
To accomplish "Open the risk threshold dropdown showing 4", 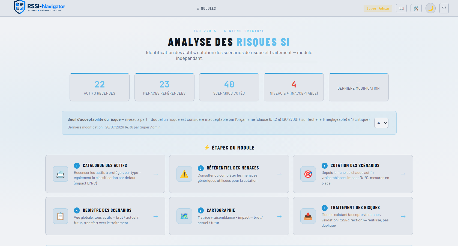I will 381,123.
